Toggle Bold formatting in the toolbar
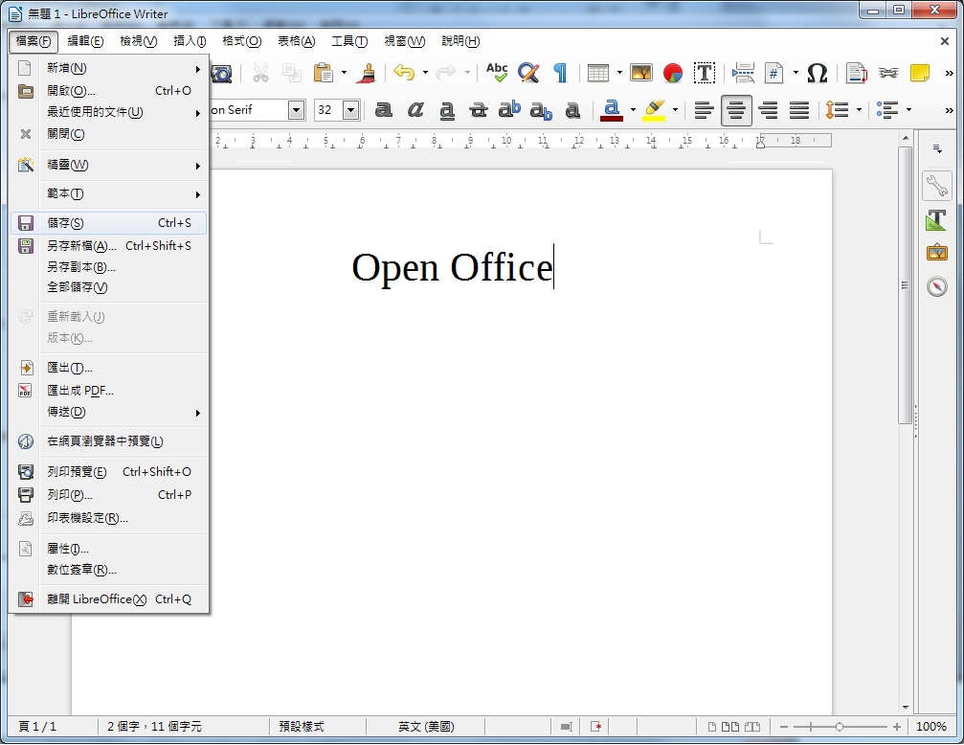 [384, 110]
